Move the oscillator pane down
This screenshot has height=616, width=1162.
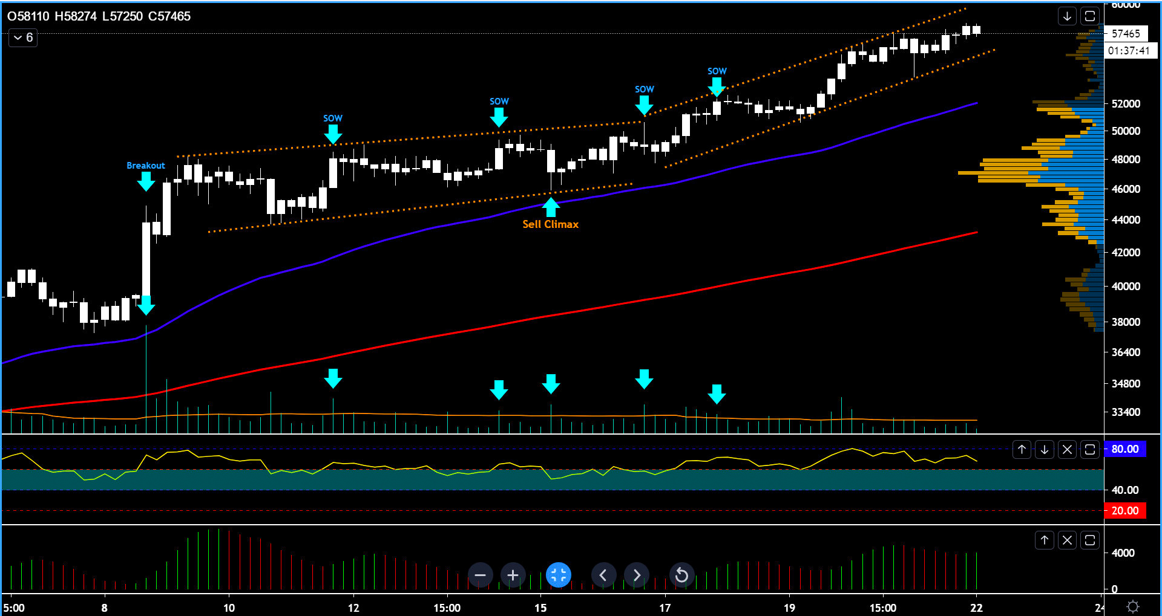pos(1045,449)
